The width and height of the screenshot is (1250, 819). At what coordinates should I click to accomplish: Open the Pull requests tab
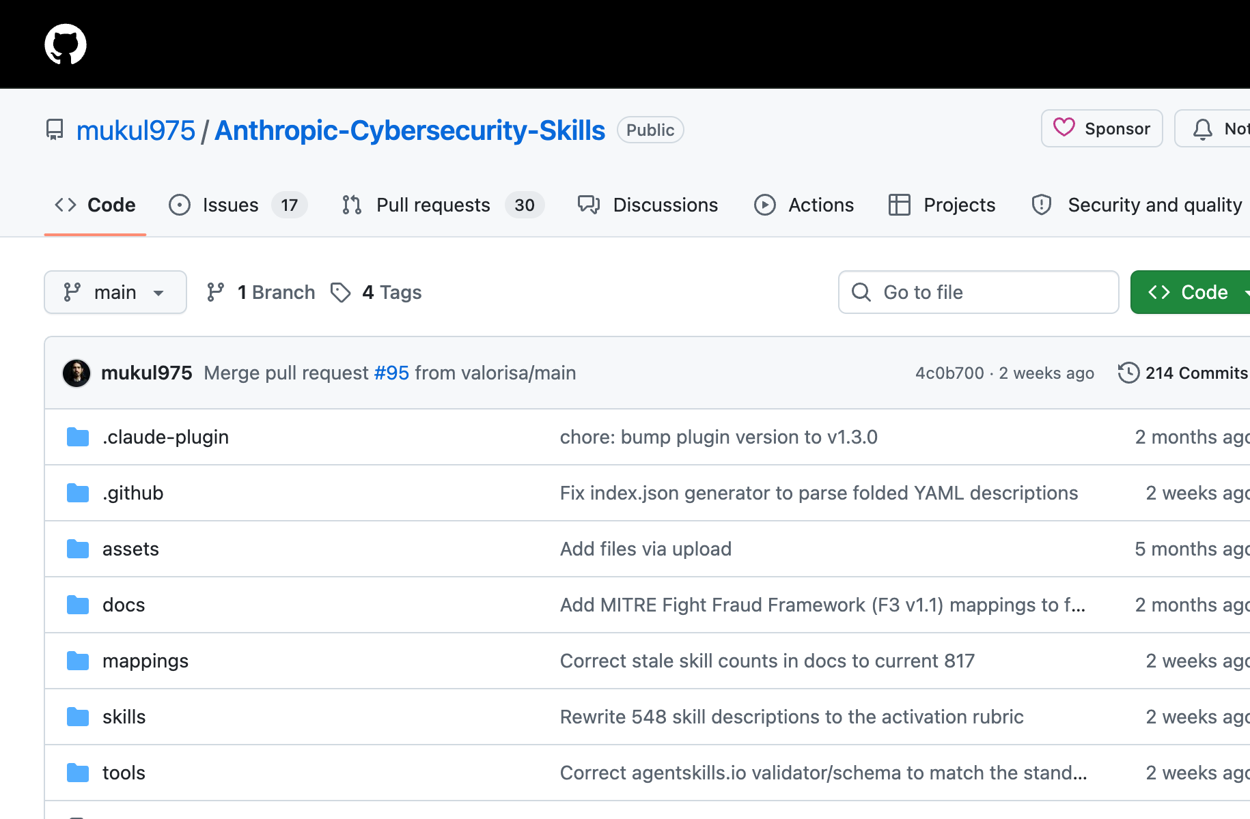click(x=443, y=205)
